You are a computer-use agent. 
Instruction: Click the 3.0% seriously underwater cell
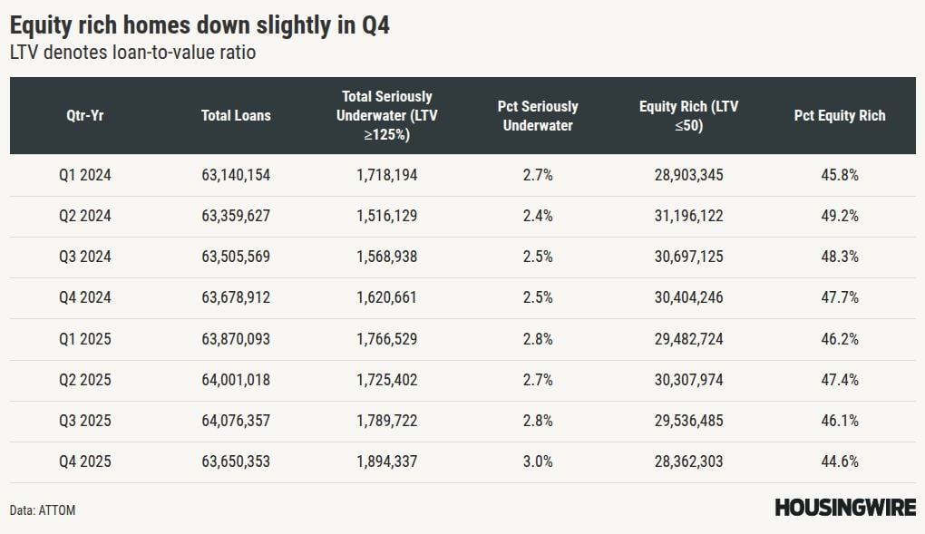tap(538, 461)
